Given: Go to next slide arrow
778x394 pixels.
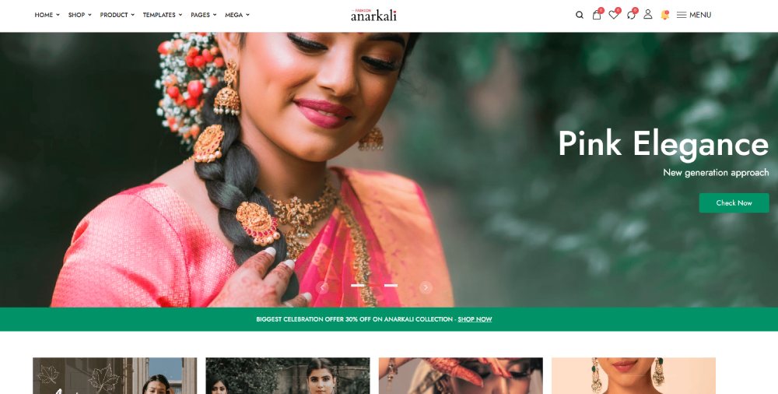Looking at the screenshot, I should coord(426,287).
